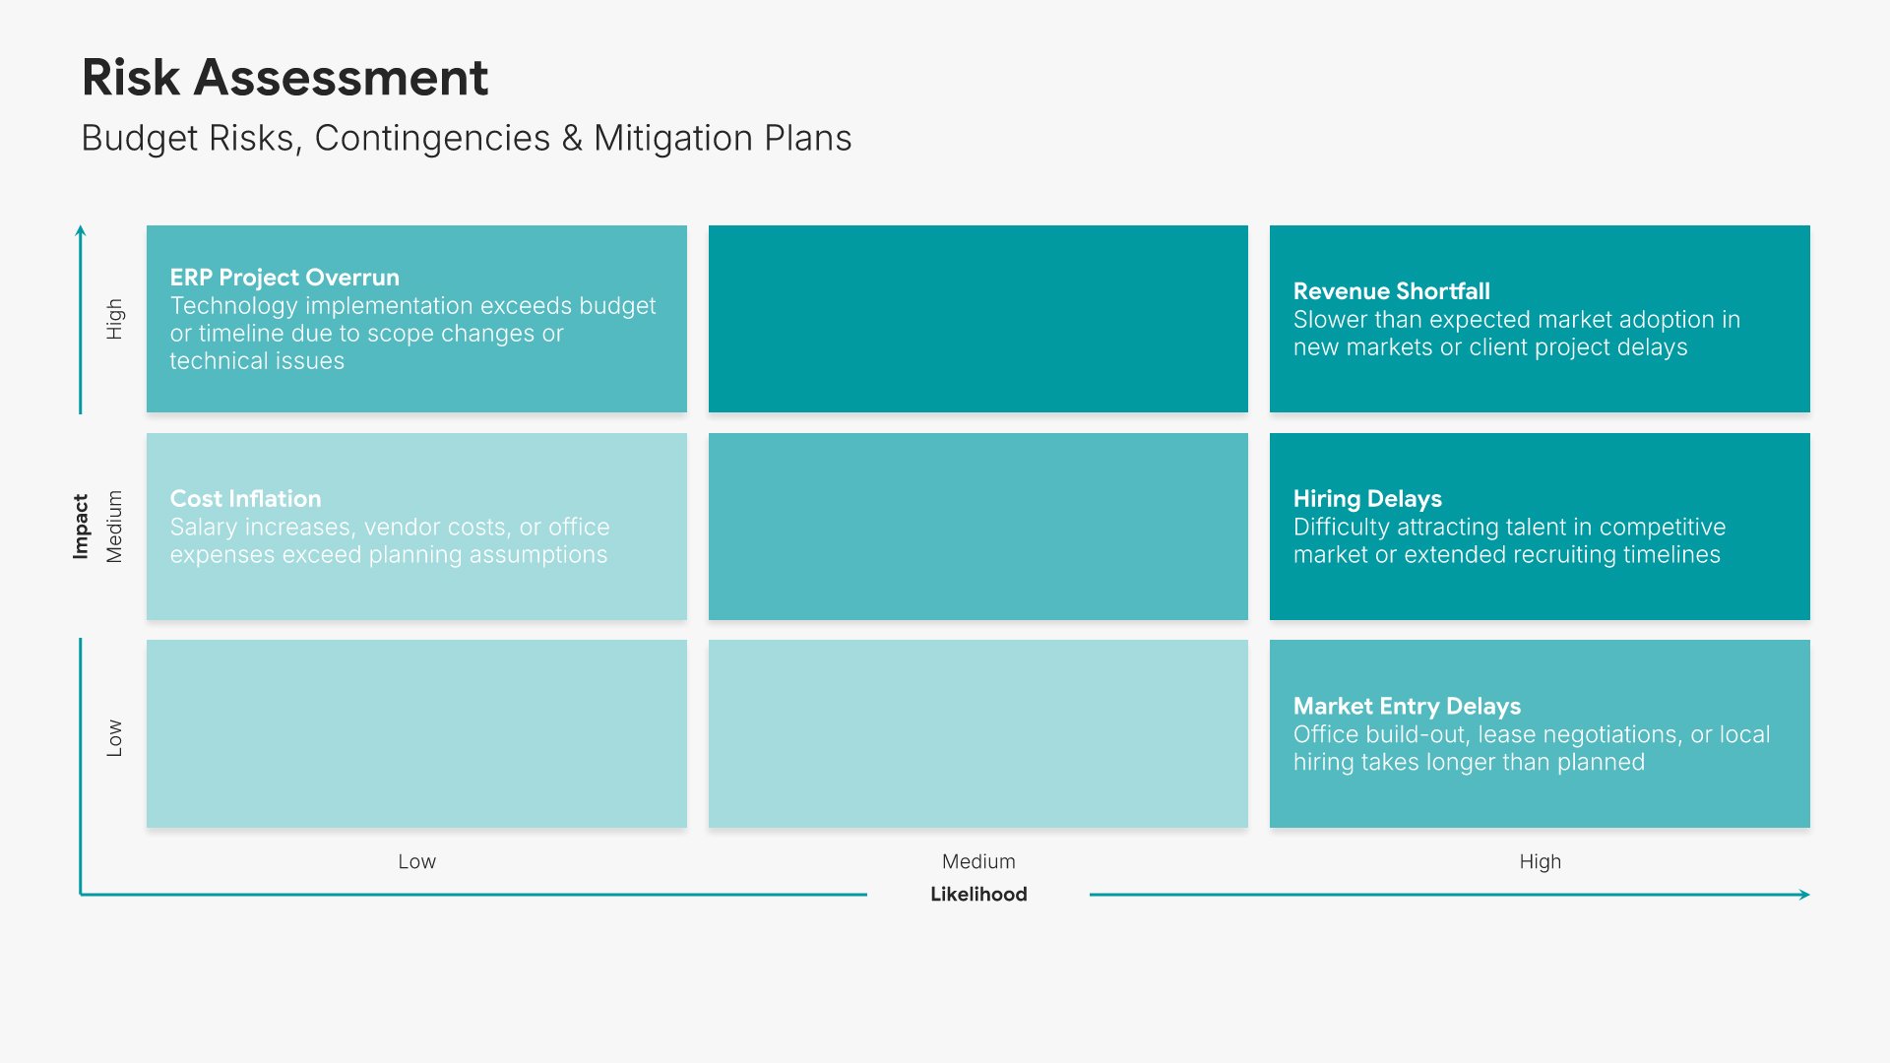Click the rightward Likelihood axis arrowhead
1890x1063 pixels.
(1804, 895)
